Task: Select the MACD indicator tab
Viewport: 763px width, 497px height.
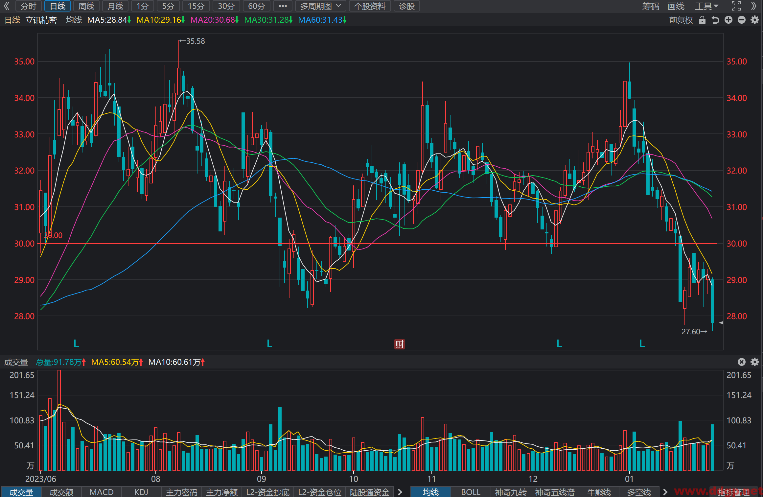Action: coord(102,492)
